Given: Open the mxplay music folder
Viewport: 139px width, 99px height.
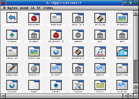Looking at the screenshot, I should [x=100, y=51].
